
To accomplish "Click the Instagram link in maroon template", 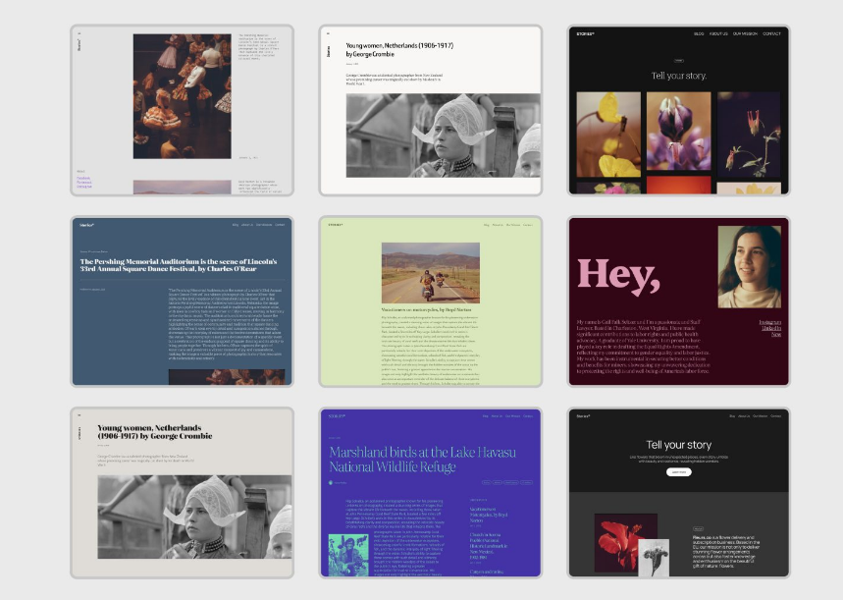I will tap(770, 321).
